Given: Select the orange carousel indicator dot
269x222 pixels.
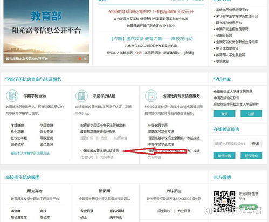Looking at the screenshot, I should click(80, 59).
